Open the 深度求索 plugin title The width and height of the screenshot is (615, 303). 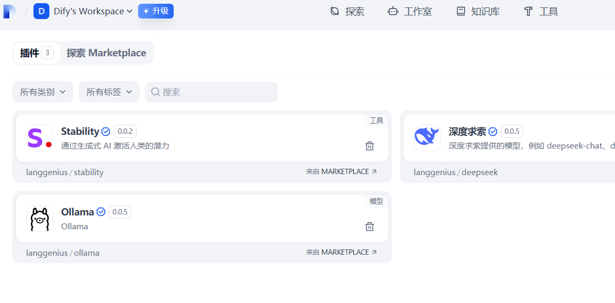tap(467, 131)
